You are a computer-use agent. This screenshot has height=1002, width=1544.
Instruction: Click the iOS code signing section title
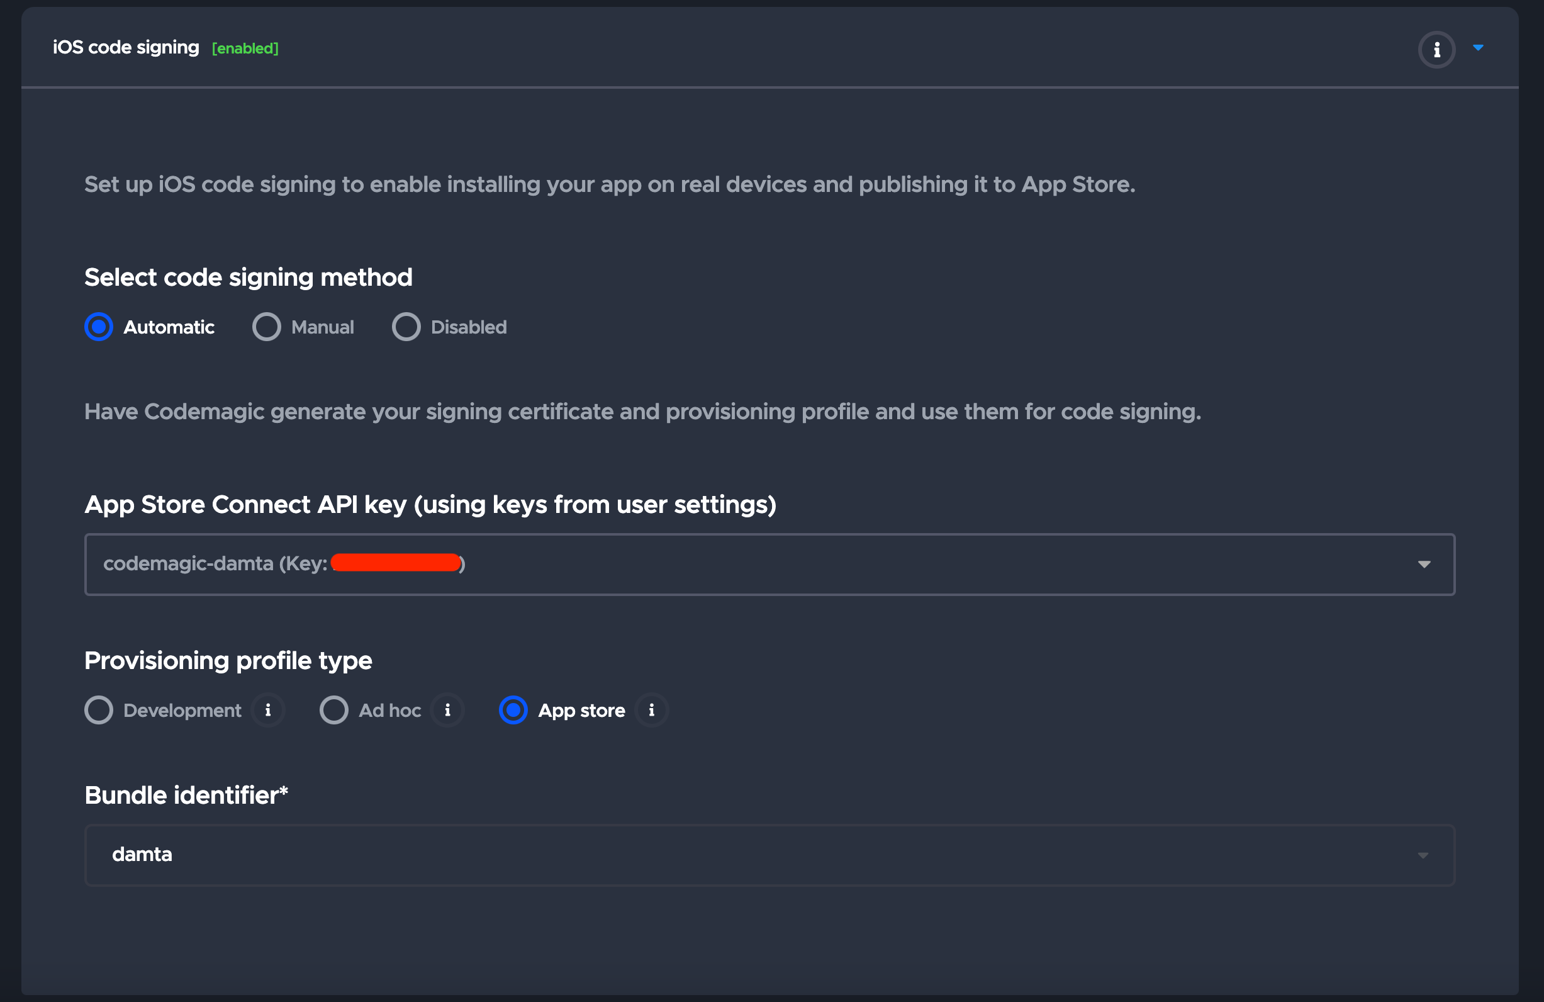126,48
